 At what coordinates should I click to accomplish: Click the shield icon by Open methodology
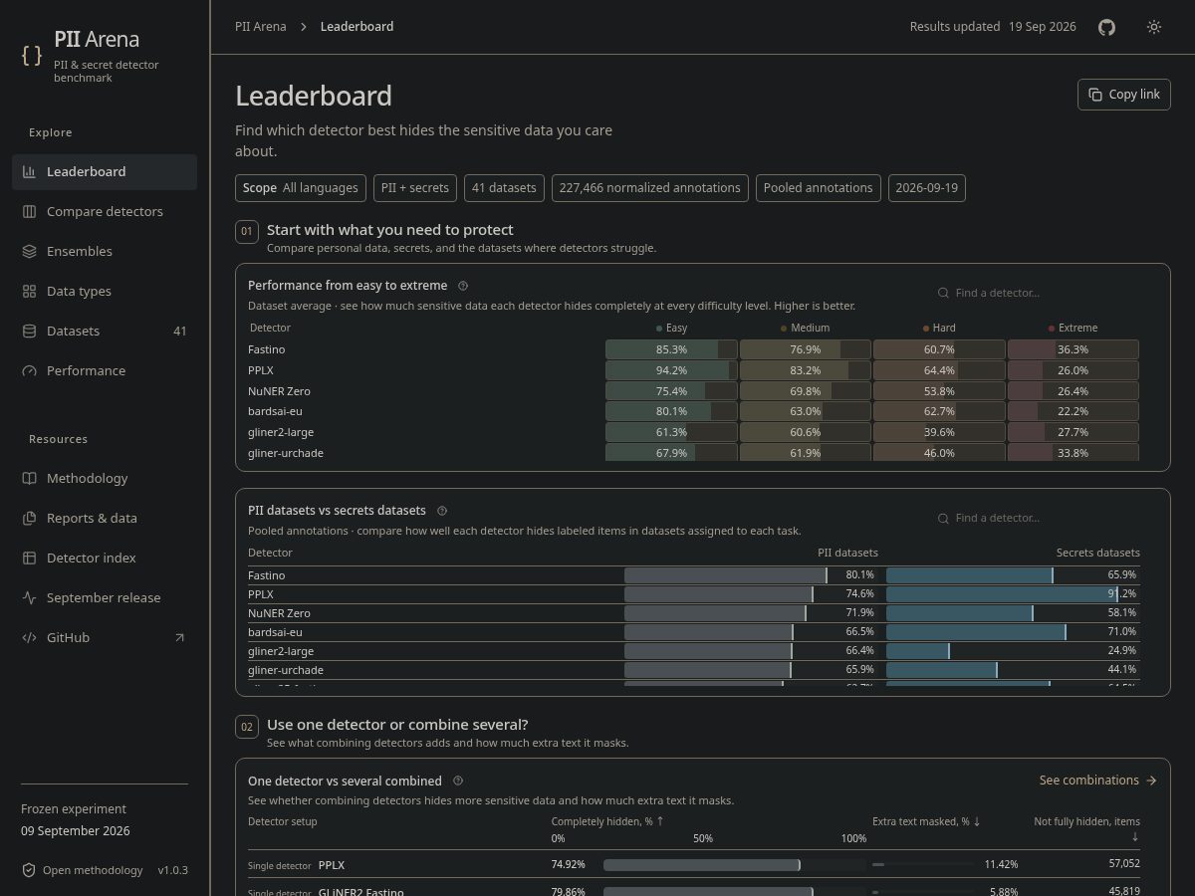(x=29, y=870)
